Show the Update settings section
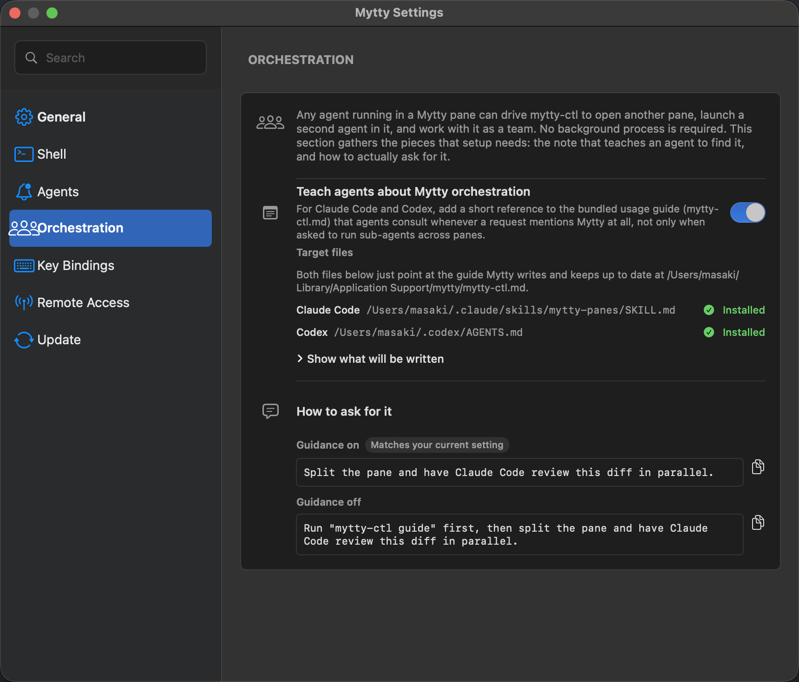The height and width of the screenshot is (682, 799). [x=111, y=340]
